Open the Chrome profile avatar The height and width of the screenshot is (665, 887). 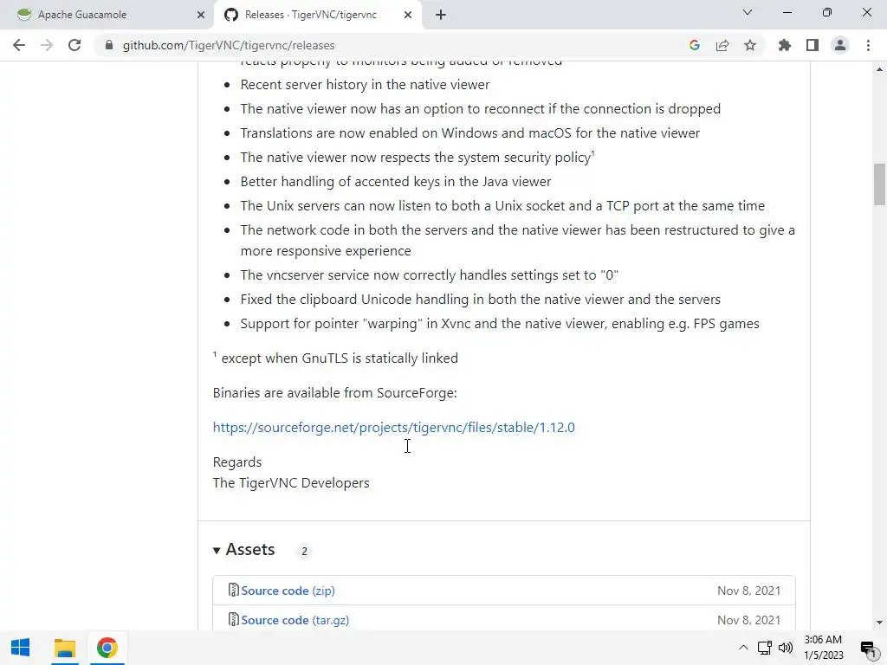coord(840,45)
